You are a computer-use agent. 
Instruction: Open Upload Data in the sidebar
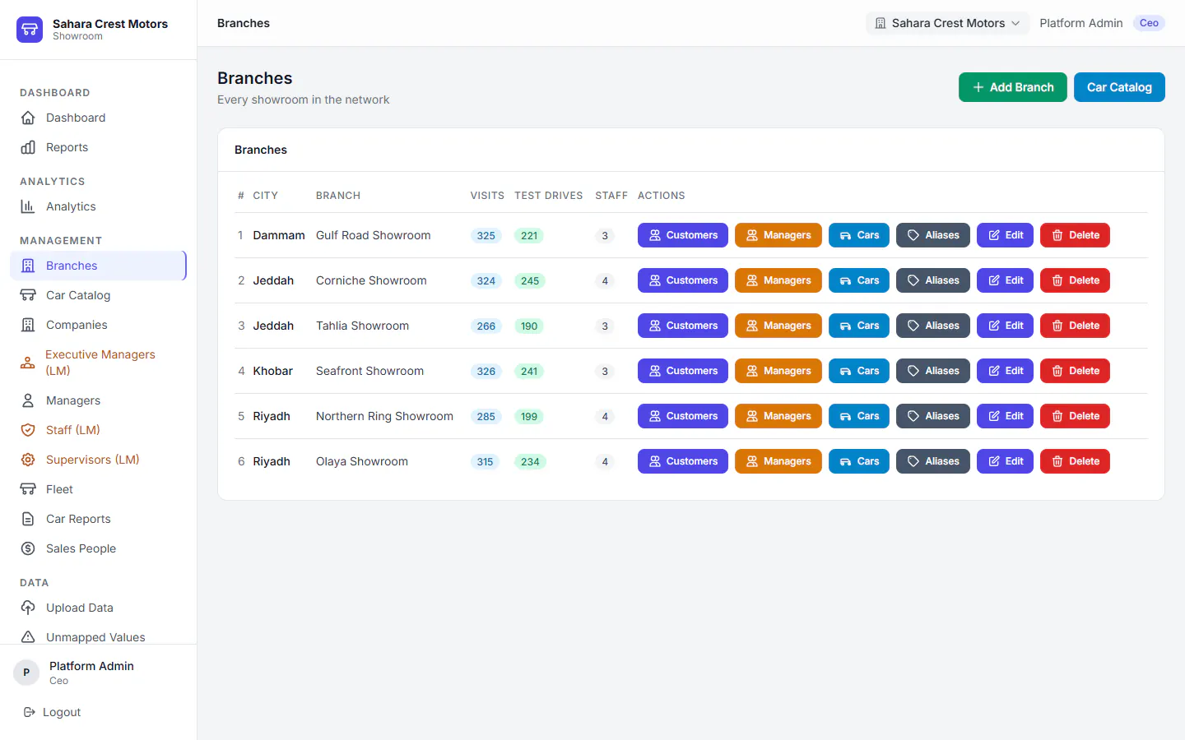tap(99, 608)
